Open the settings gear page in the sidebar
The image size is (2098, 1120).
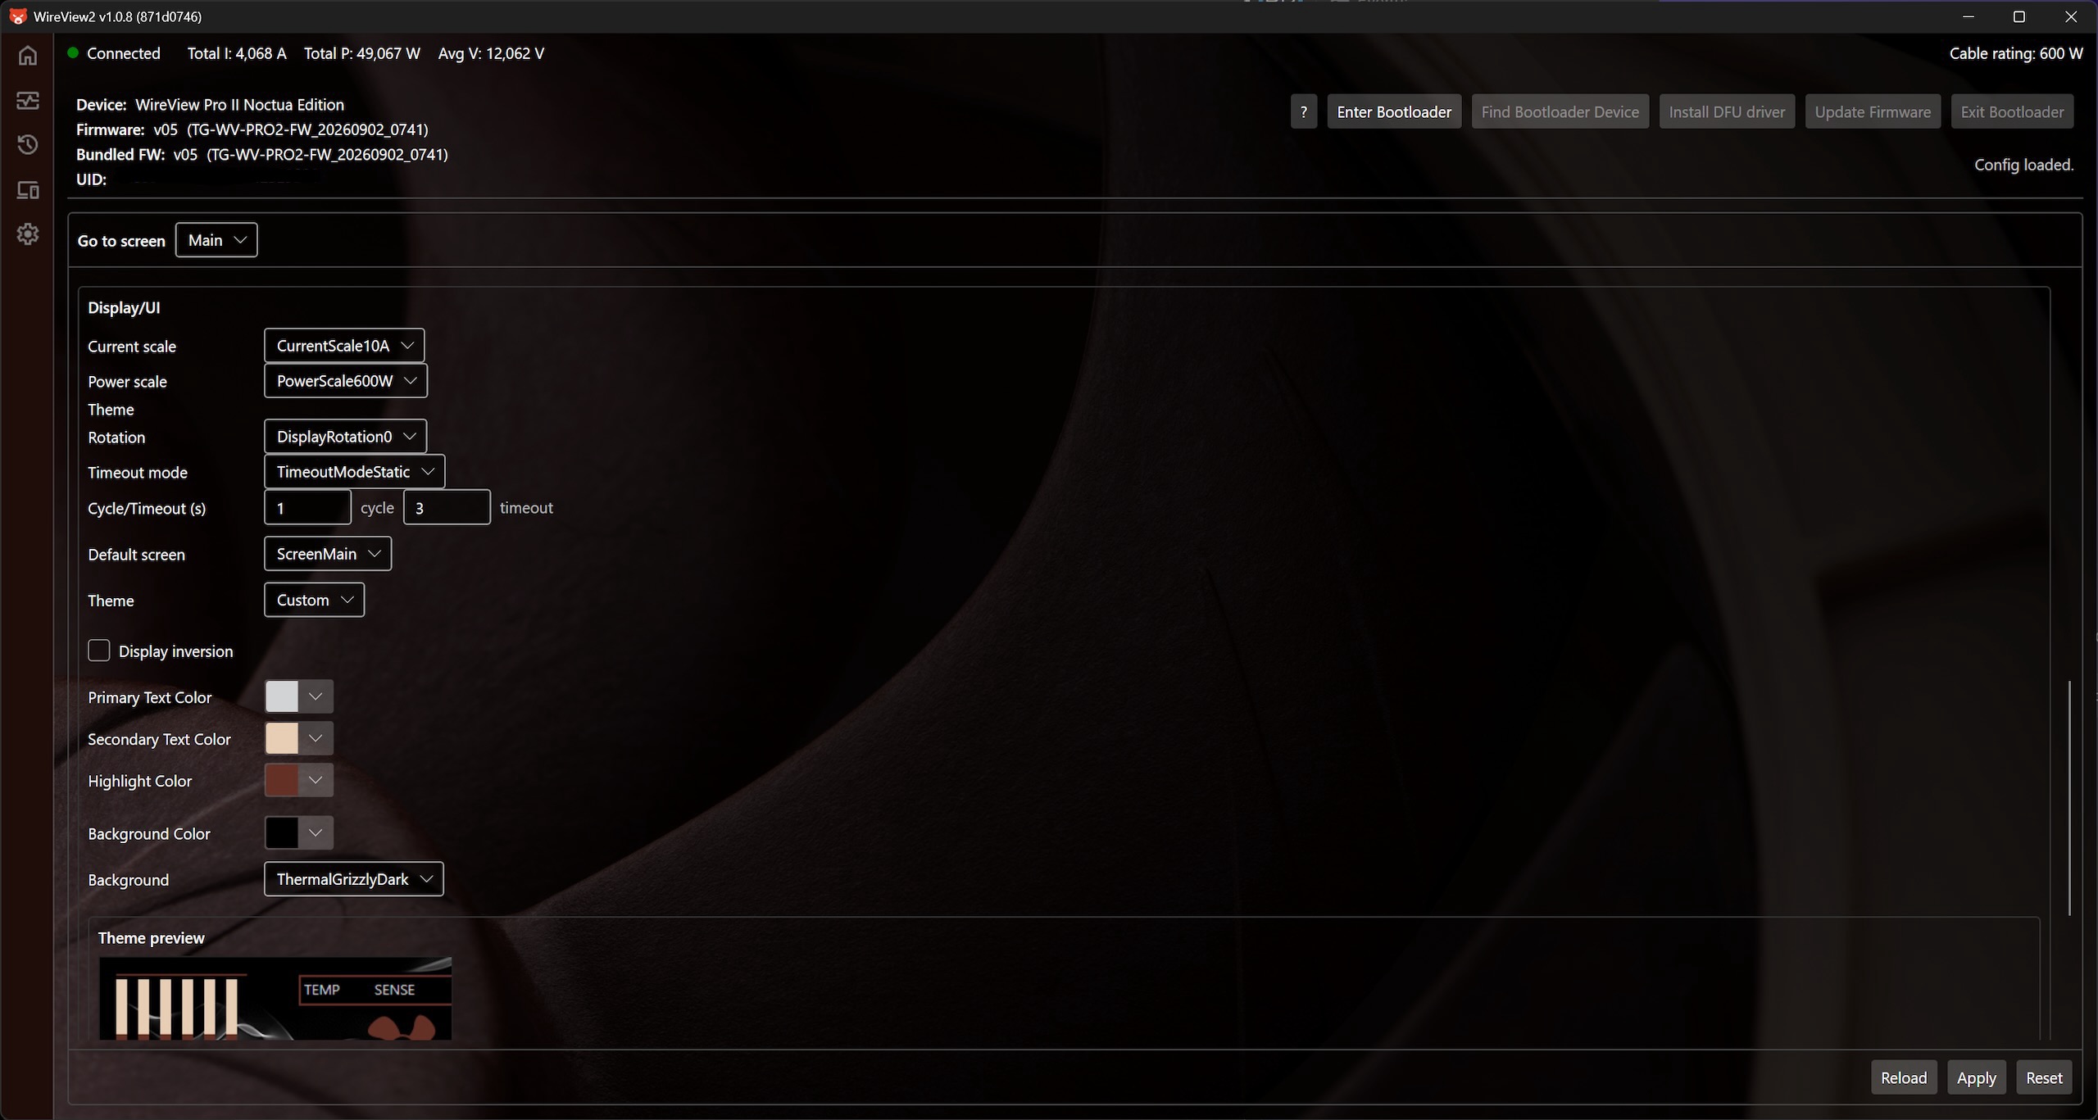(x=28, y=234)
